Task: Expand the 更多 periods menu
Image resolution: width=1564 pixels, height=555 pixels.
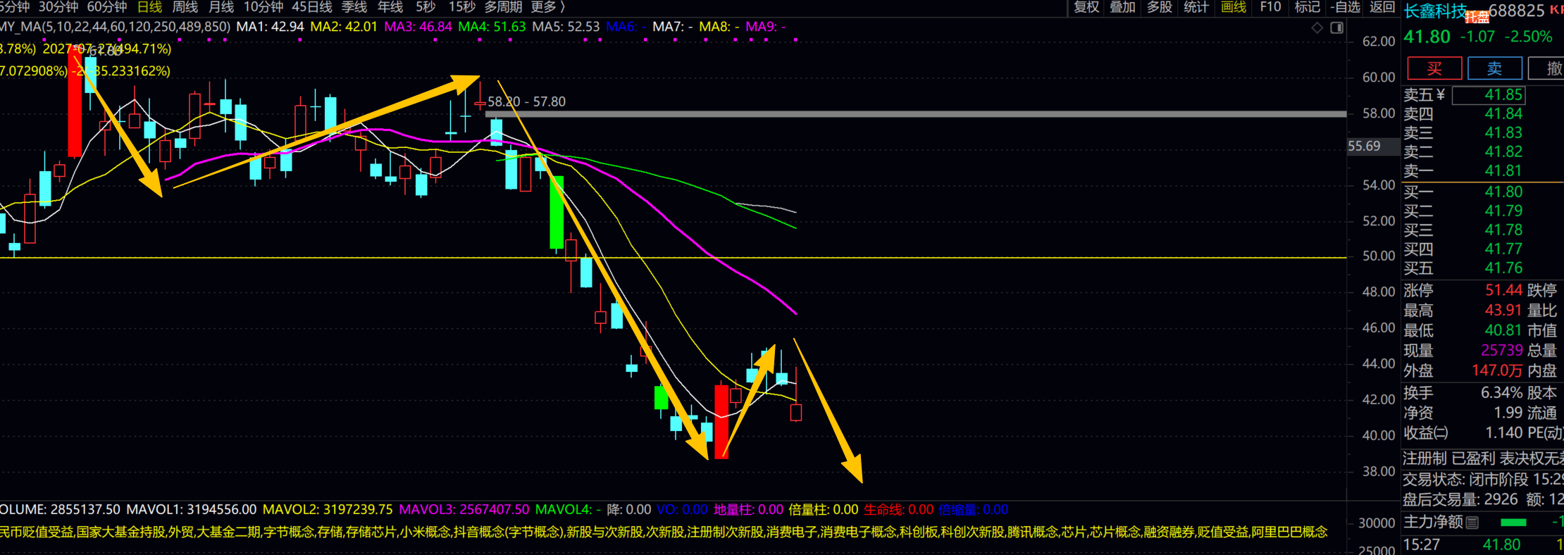Action: click(548, 7)
